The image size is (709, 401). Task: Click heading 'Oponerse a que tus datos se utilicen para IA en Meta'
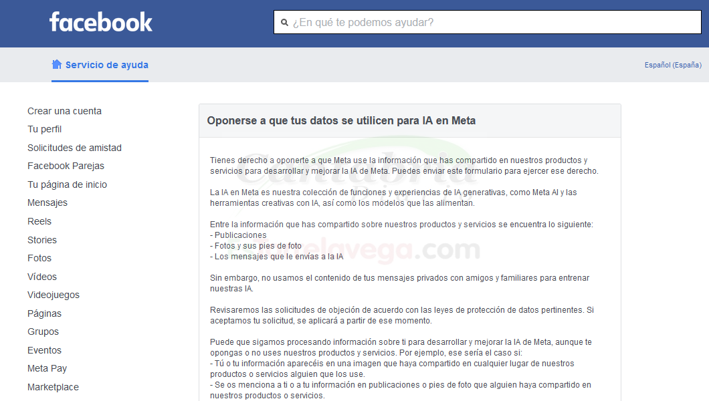[x=341, y=120]
